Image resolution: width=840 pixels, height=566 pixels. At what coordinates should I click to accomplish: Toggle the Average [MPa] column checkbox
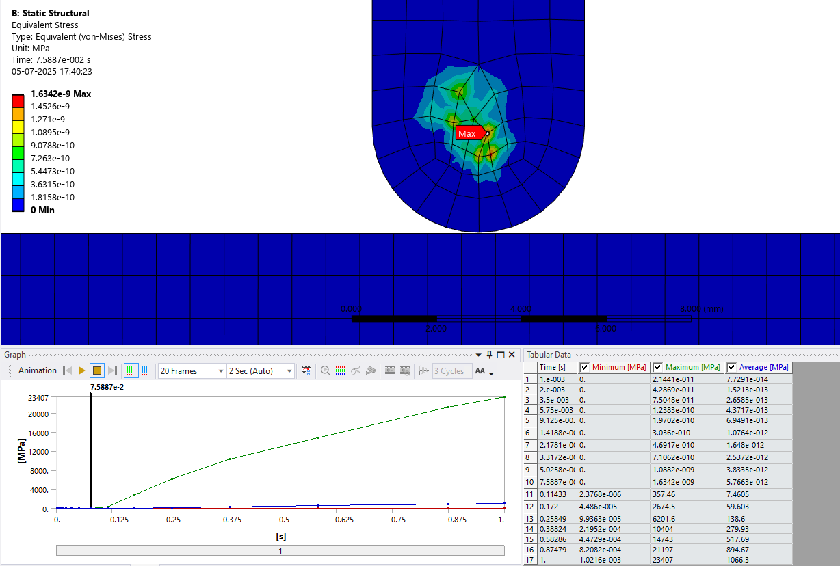[732, 367]
